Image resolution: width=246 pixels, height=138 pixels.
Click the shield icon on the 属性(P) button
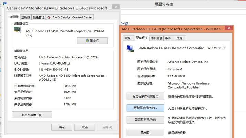tap(88, 41)
